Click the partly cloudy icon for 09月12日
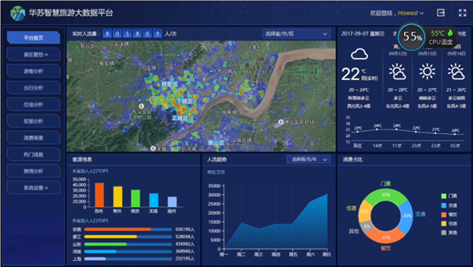This screenshot has height=267, width=473. [x=397, y=72]
